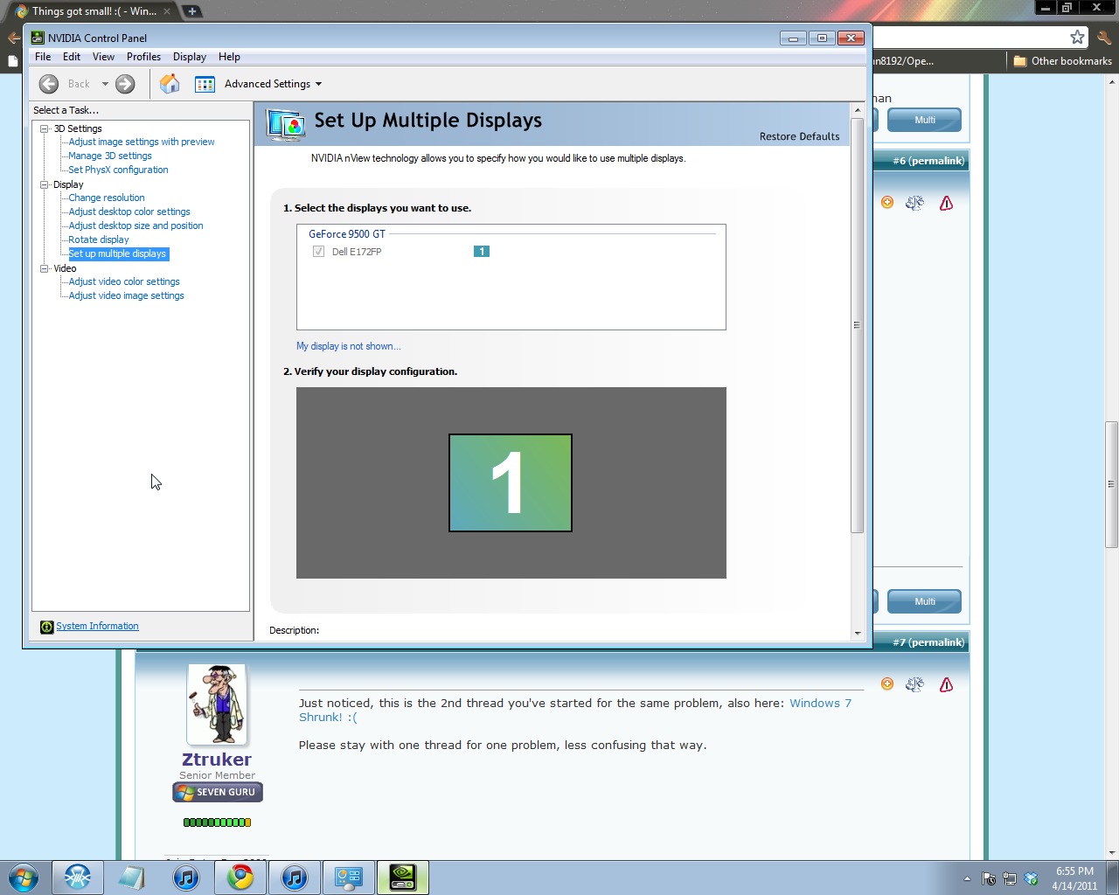Open Notepad from the taskbar
The image size is (1119, 895).
(131, 878)
